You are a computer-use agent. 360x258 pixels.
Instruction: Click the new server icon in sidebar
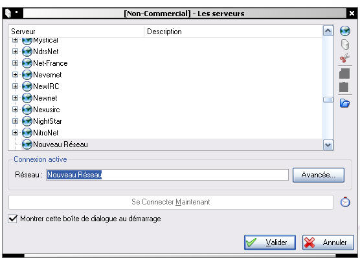(x=345, y=45)
